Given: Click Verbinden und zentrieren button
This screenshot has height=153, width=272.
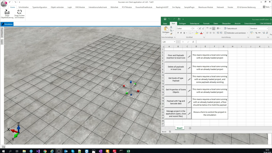Looking at the screenshot, I should [x=235, y=33].
